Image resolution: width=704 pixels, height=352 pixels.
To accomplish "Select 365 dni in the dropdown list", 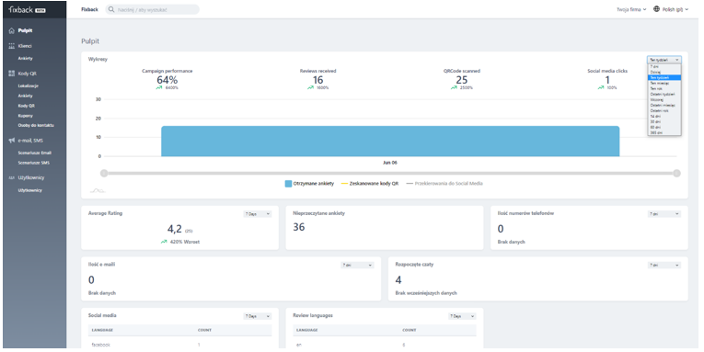I will (664, 132).
